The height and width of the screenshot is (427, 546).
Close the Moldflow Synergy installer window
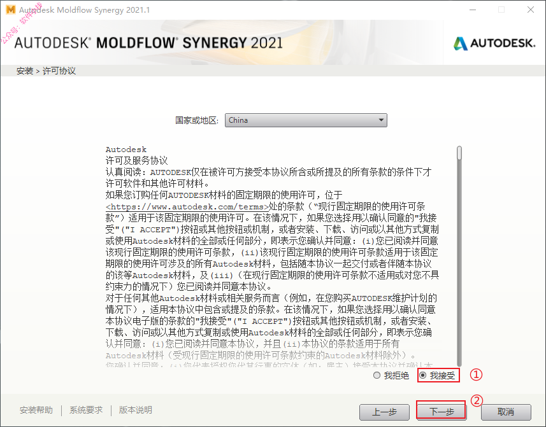530,10
